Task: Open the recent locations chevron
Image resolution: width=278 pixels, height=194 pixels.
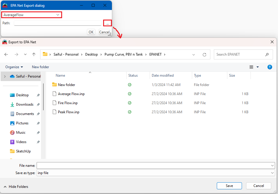Action: [25, 54]
